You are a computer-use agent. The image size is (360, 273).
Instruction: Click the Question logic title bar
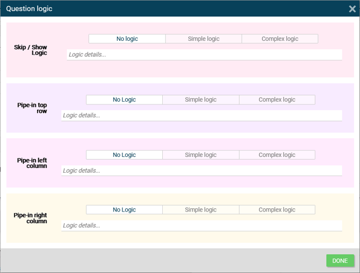159,9
